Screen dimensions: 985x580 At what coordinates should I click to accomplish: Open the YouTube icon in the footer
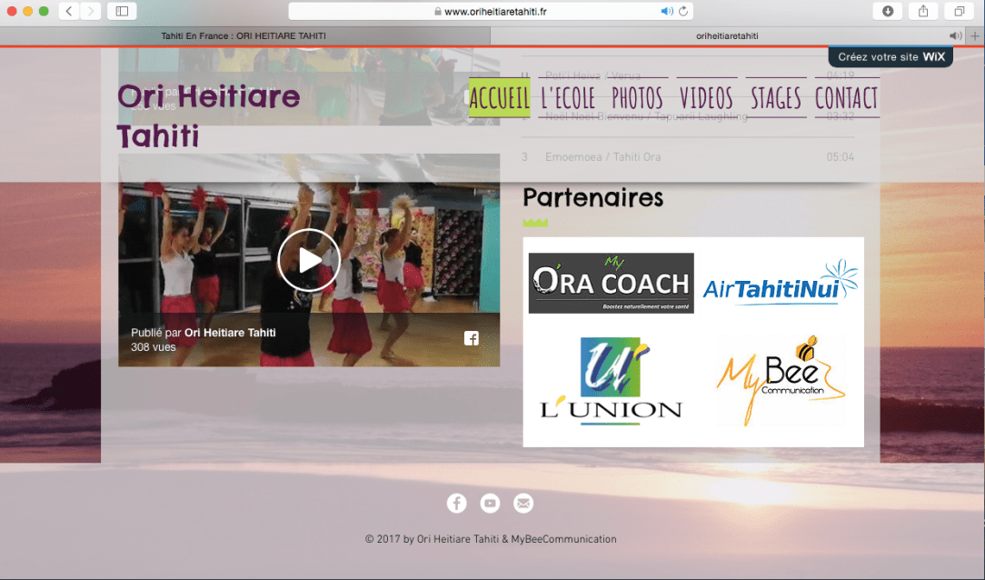tap(490, 503)
